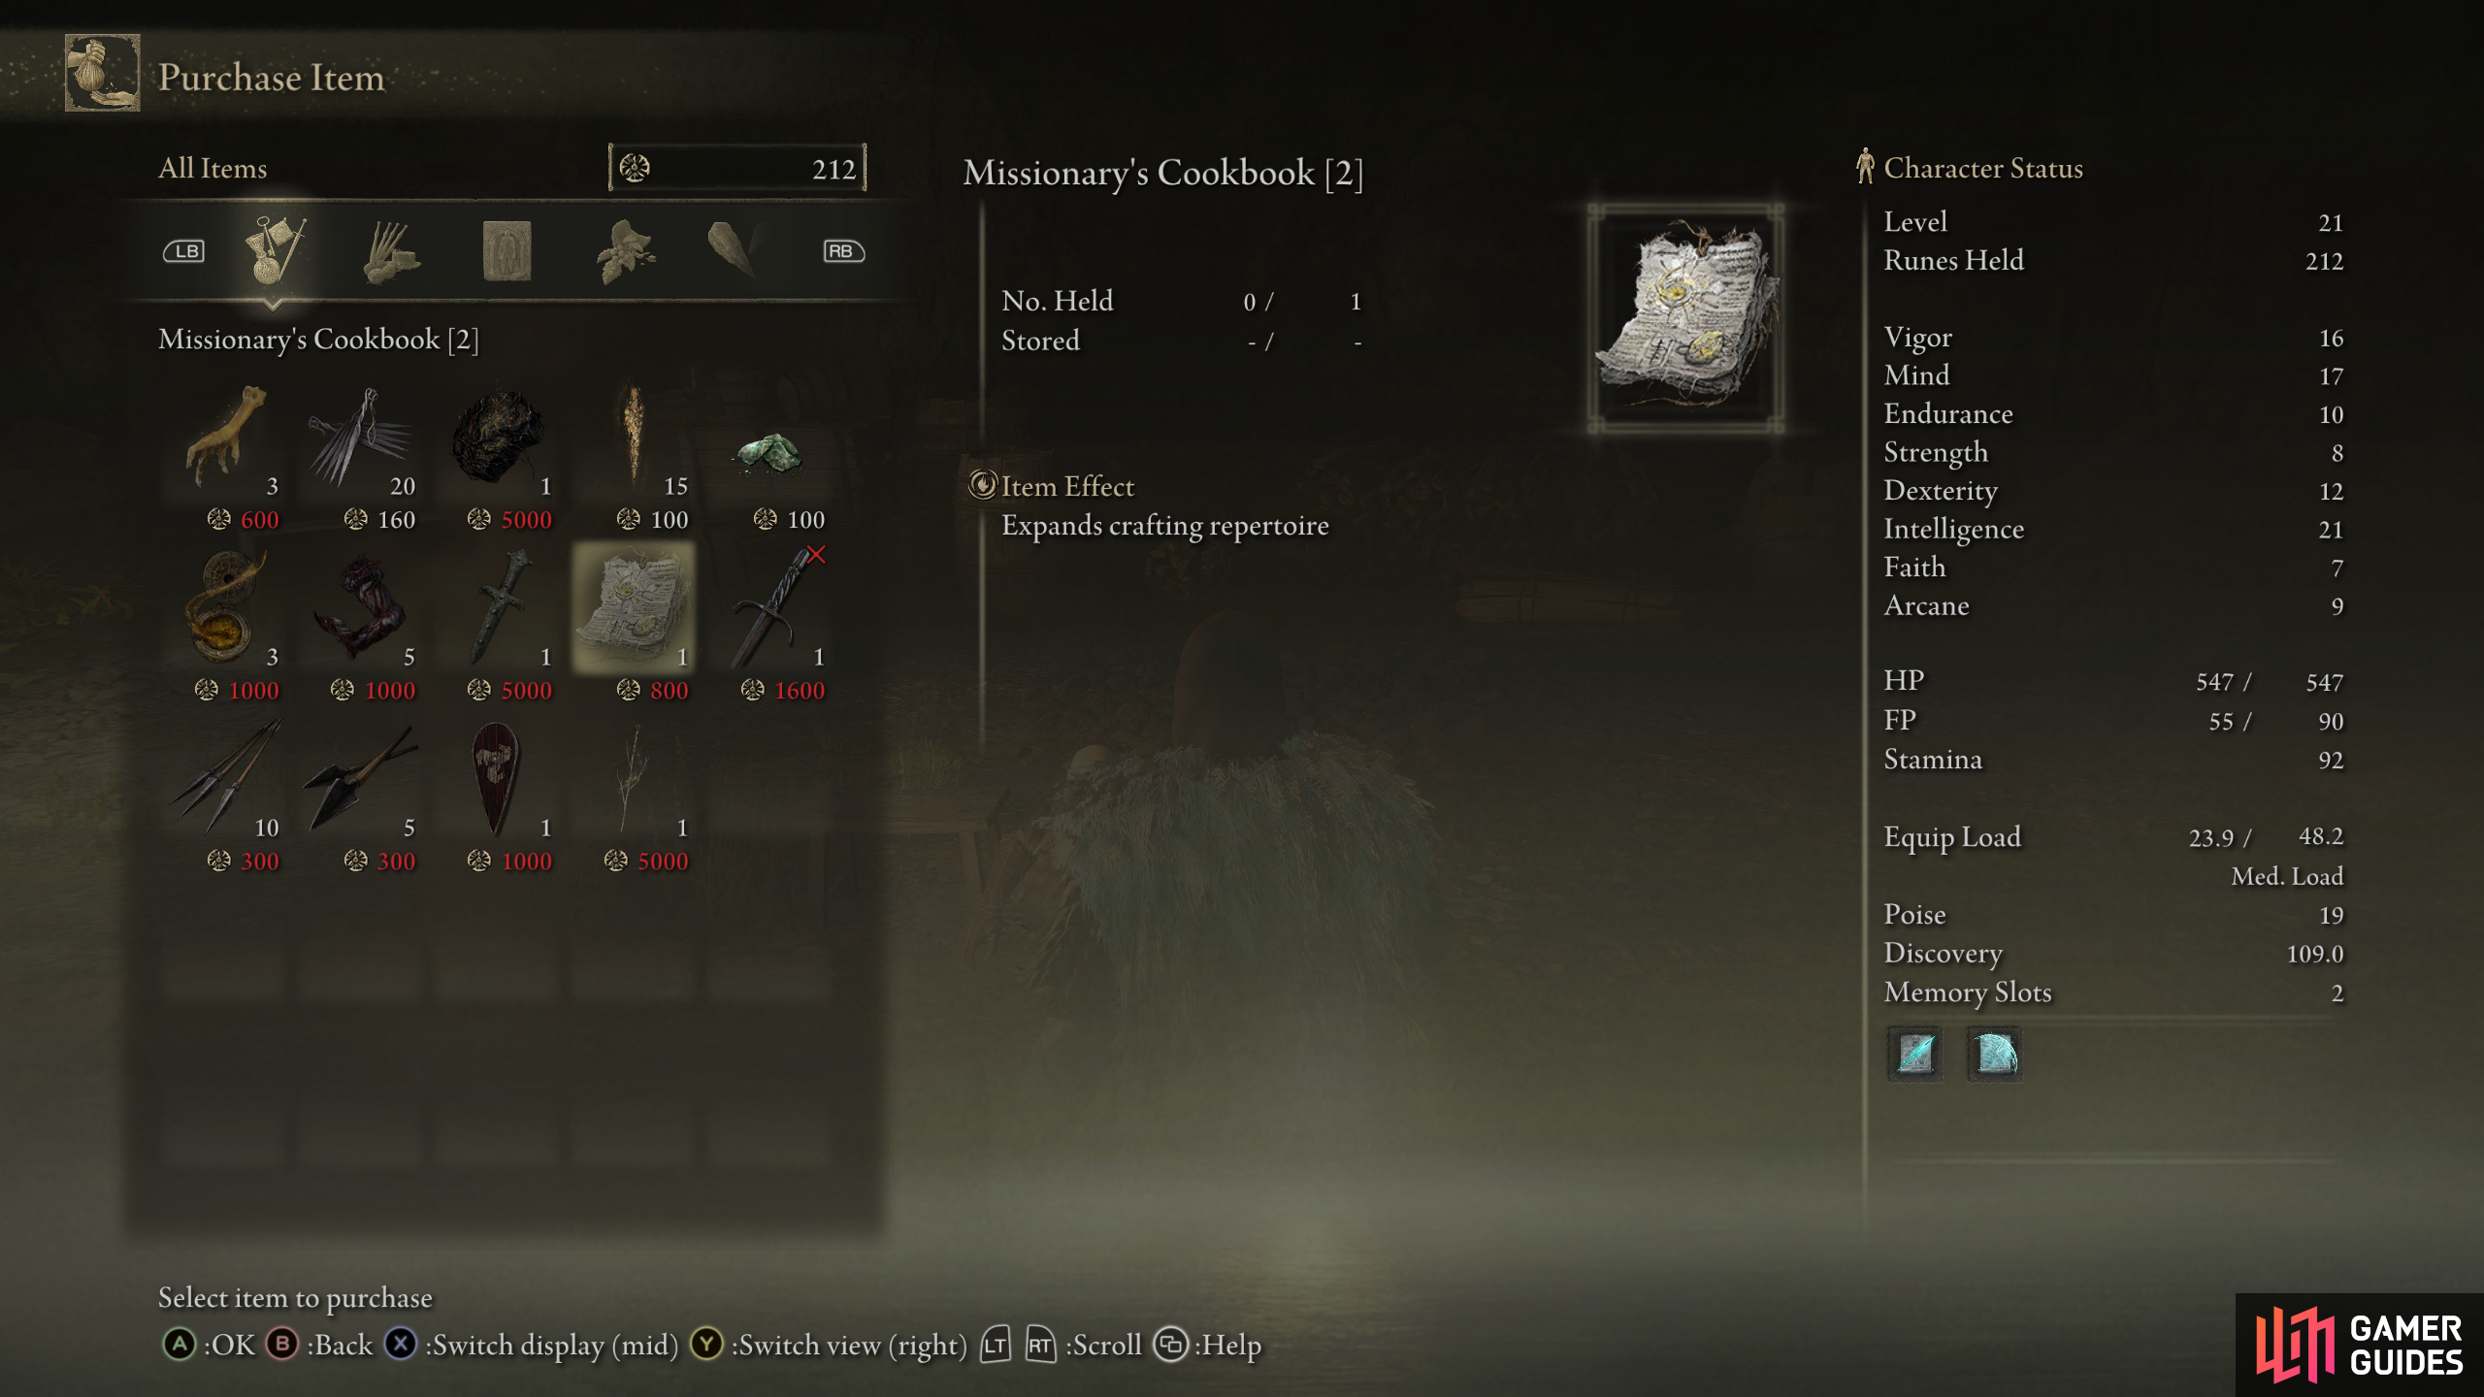This screenshot has width=2484, height=1397.
Task: Open the plant and herb category tab
Action: [x=626, y=251]
